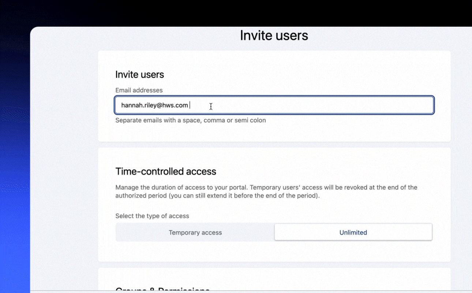472x293 pixels.
Task: Click empty space below the access type selector
Action: [274, 252]
